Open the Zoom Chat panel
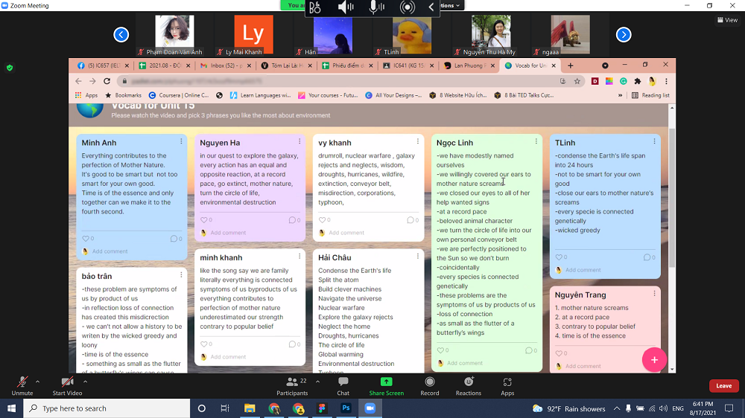The height and width of the screenshot is (418, 745). [343, 382]
